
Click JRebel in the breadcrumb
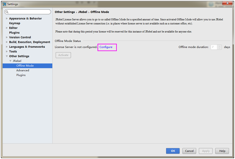83,12
